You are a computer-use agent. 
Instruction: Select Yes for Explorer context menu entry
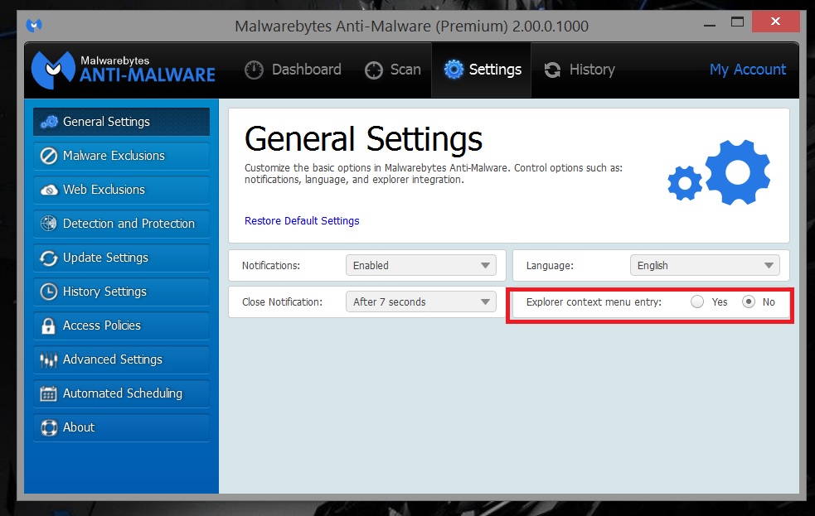pos(697,301)
